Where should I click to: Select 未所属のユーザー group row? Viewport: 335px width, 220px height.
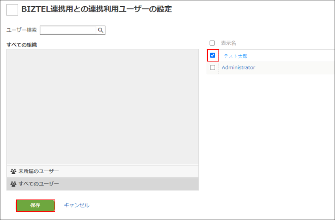[x=103, y=171]
